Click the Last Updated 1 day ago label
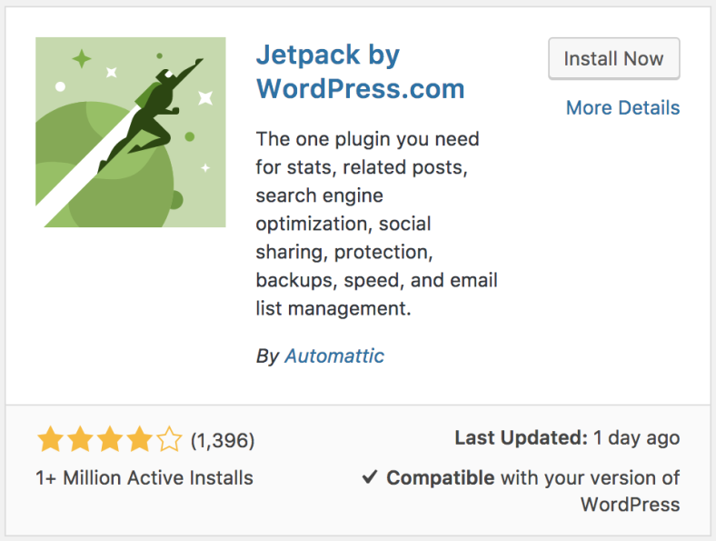 [567, 437]
